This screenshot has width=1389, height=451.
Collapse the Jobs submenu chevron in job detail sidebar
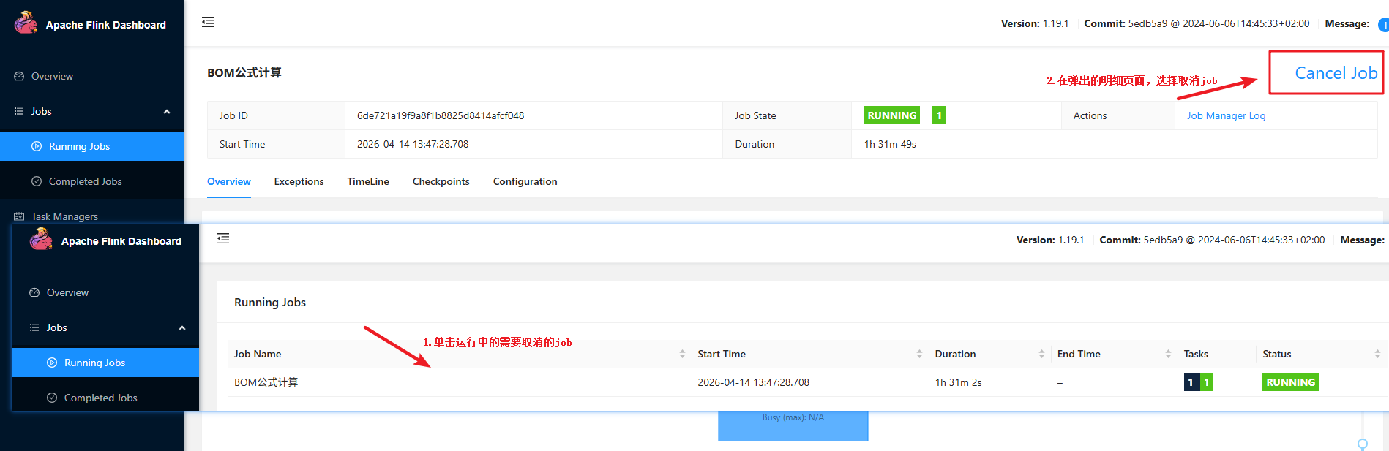(x=167, y=112)
